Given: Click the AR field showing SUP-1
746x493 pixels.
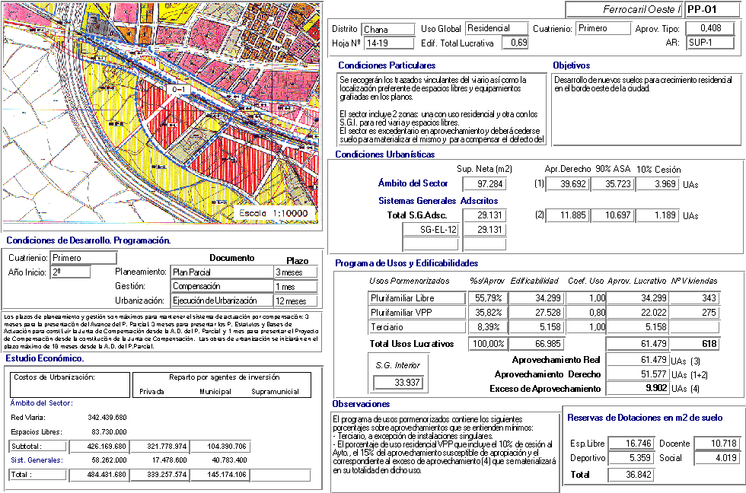Looking at the screenshot, I should pyautogui.click(x=709, y=43).
